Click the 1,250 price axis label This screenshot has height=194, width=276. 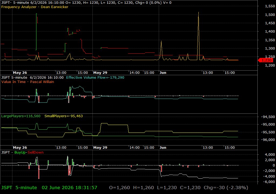(270, 57)
